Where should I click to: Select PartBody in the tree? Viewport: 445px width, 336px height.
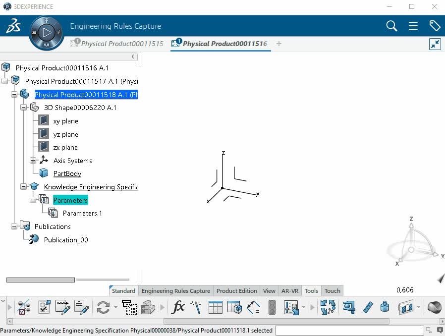pos(67,173)
